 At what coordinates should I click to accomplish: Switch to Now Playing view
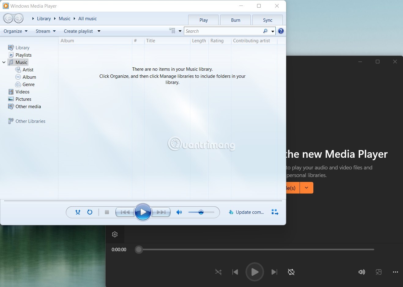(275, 212)
